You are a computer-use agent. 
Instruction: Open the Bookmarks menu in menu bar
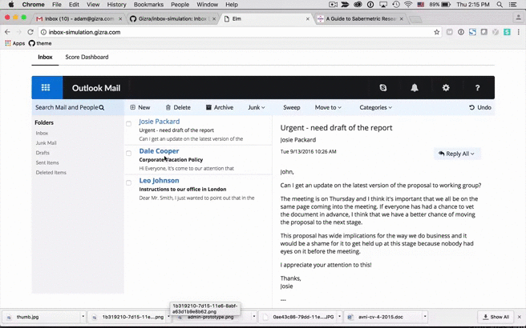coord(148,5)
